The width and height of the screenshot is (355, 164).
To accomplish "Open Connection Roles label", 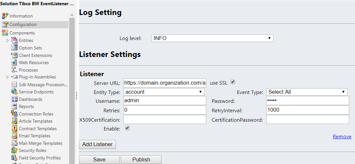I will (x=36, y=114).
